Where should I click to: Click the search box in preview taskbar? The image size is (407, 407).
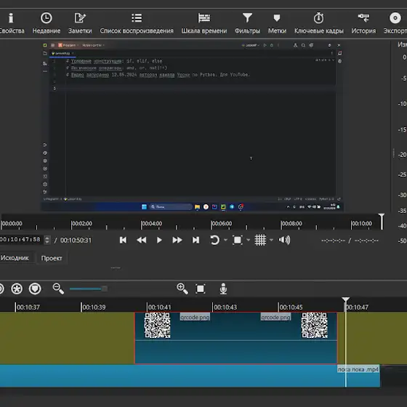click(x=171, y=207)
